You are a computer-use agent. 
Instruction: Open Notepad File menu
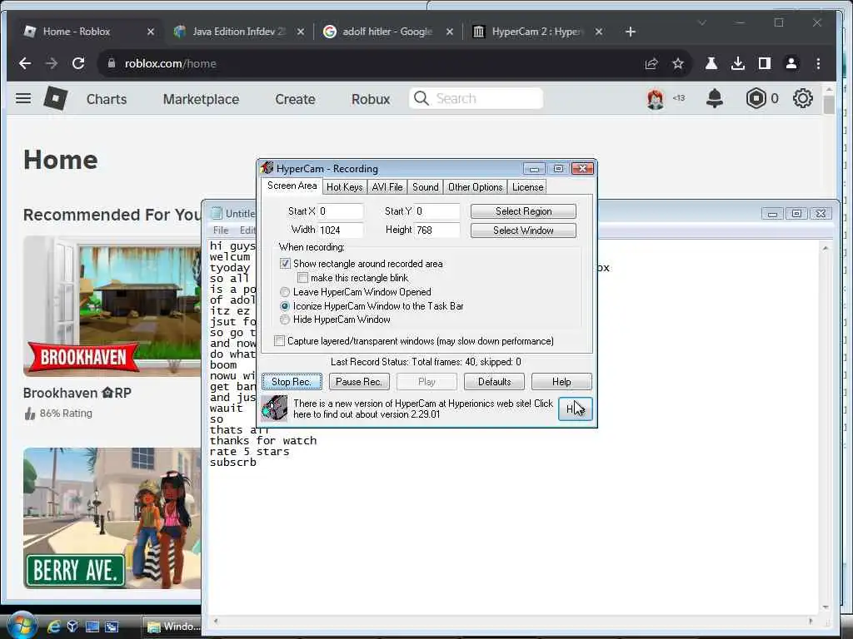(221, 230)
